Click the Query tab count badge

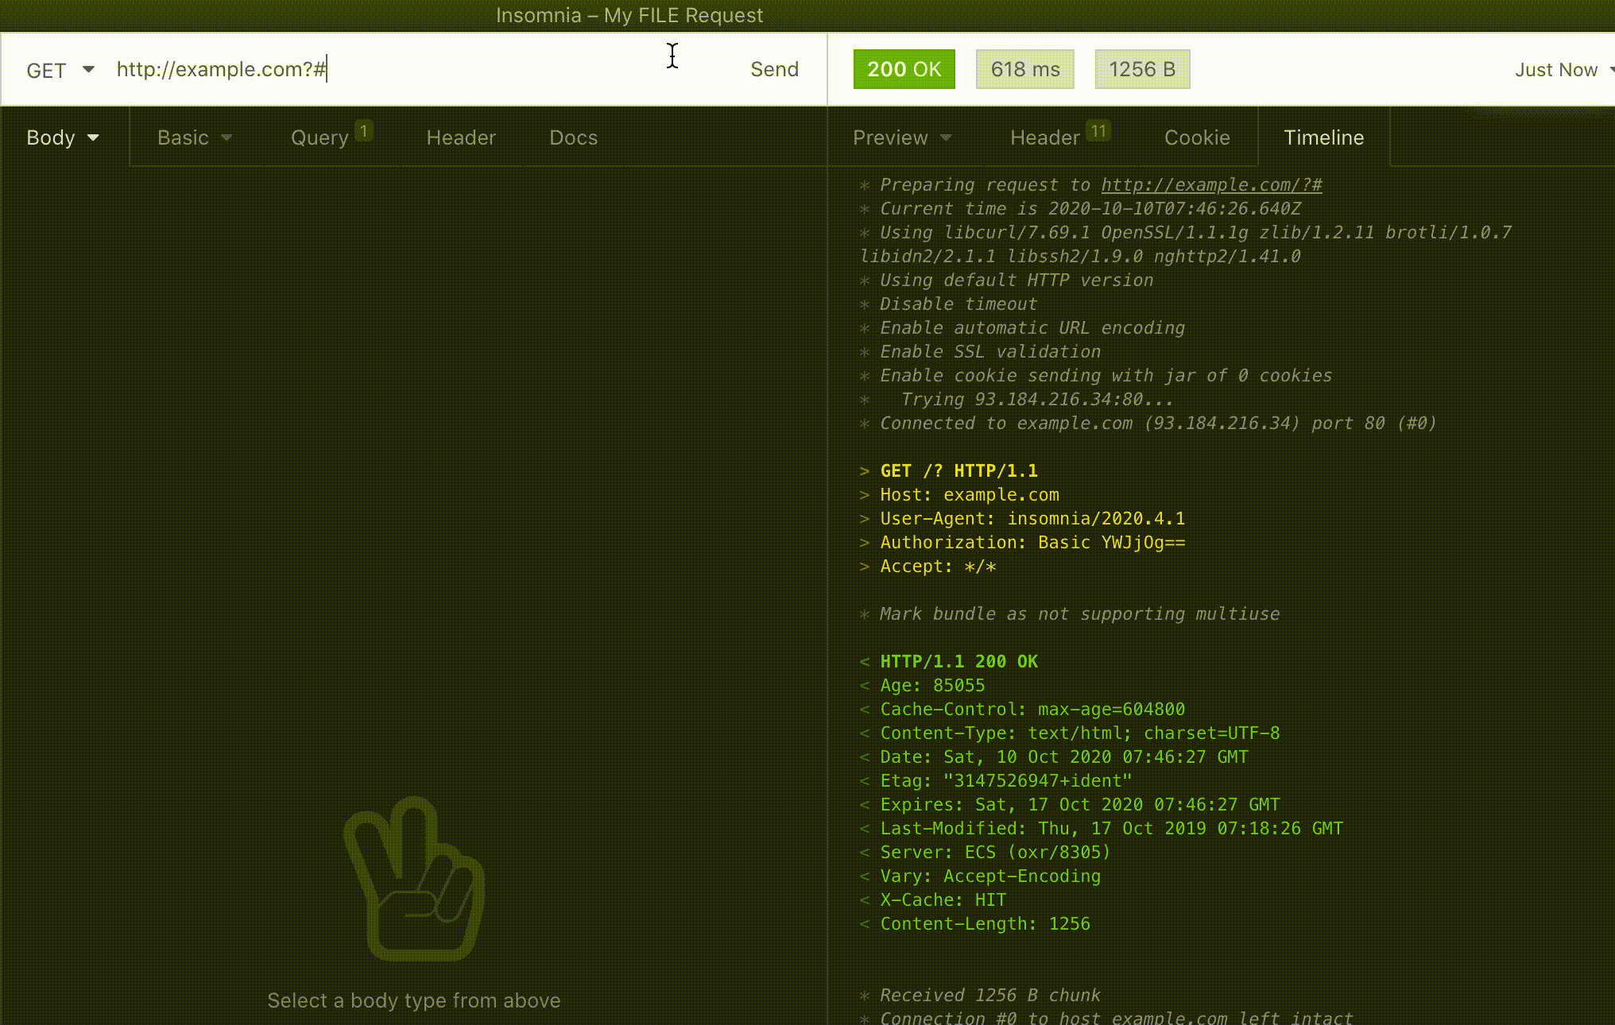point(364,130)
